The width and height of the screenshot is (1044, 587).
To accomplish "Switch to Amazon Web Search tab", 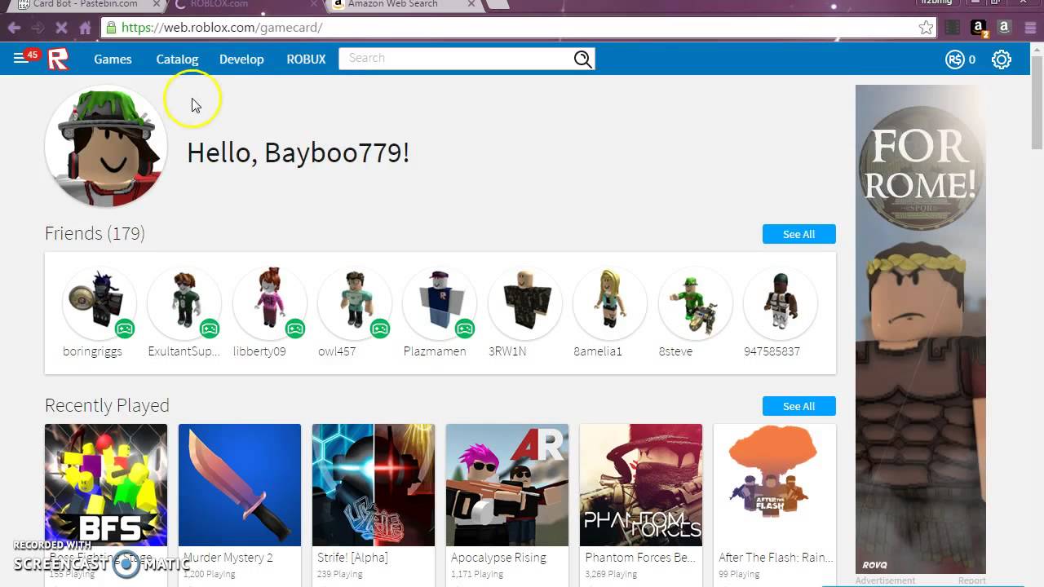I will pos(404,5).
